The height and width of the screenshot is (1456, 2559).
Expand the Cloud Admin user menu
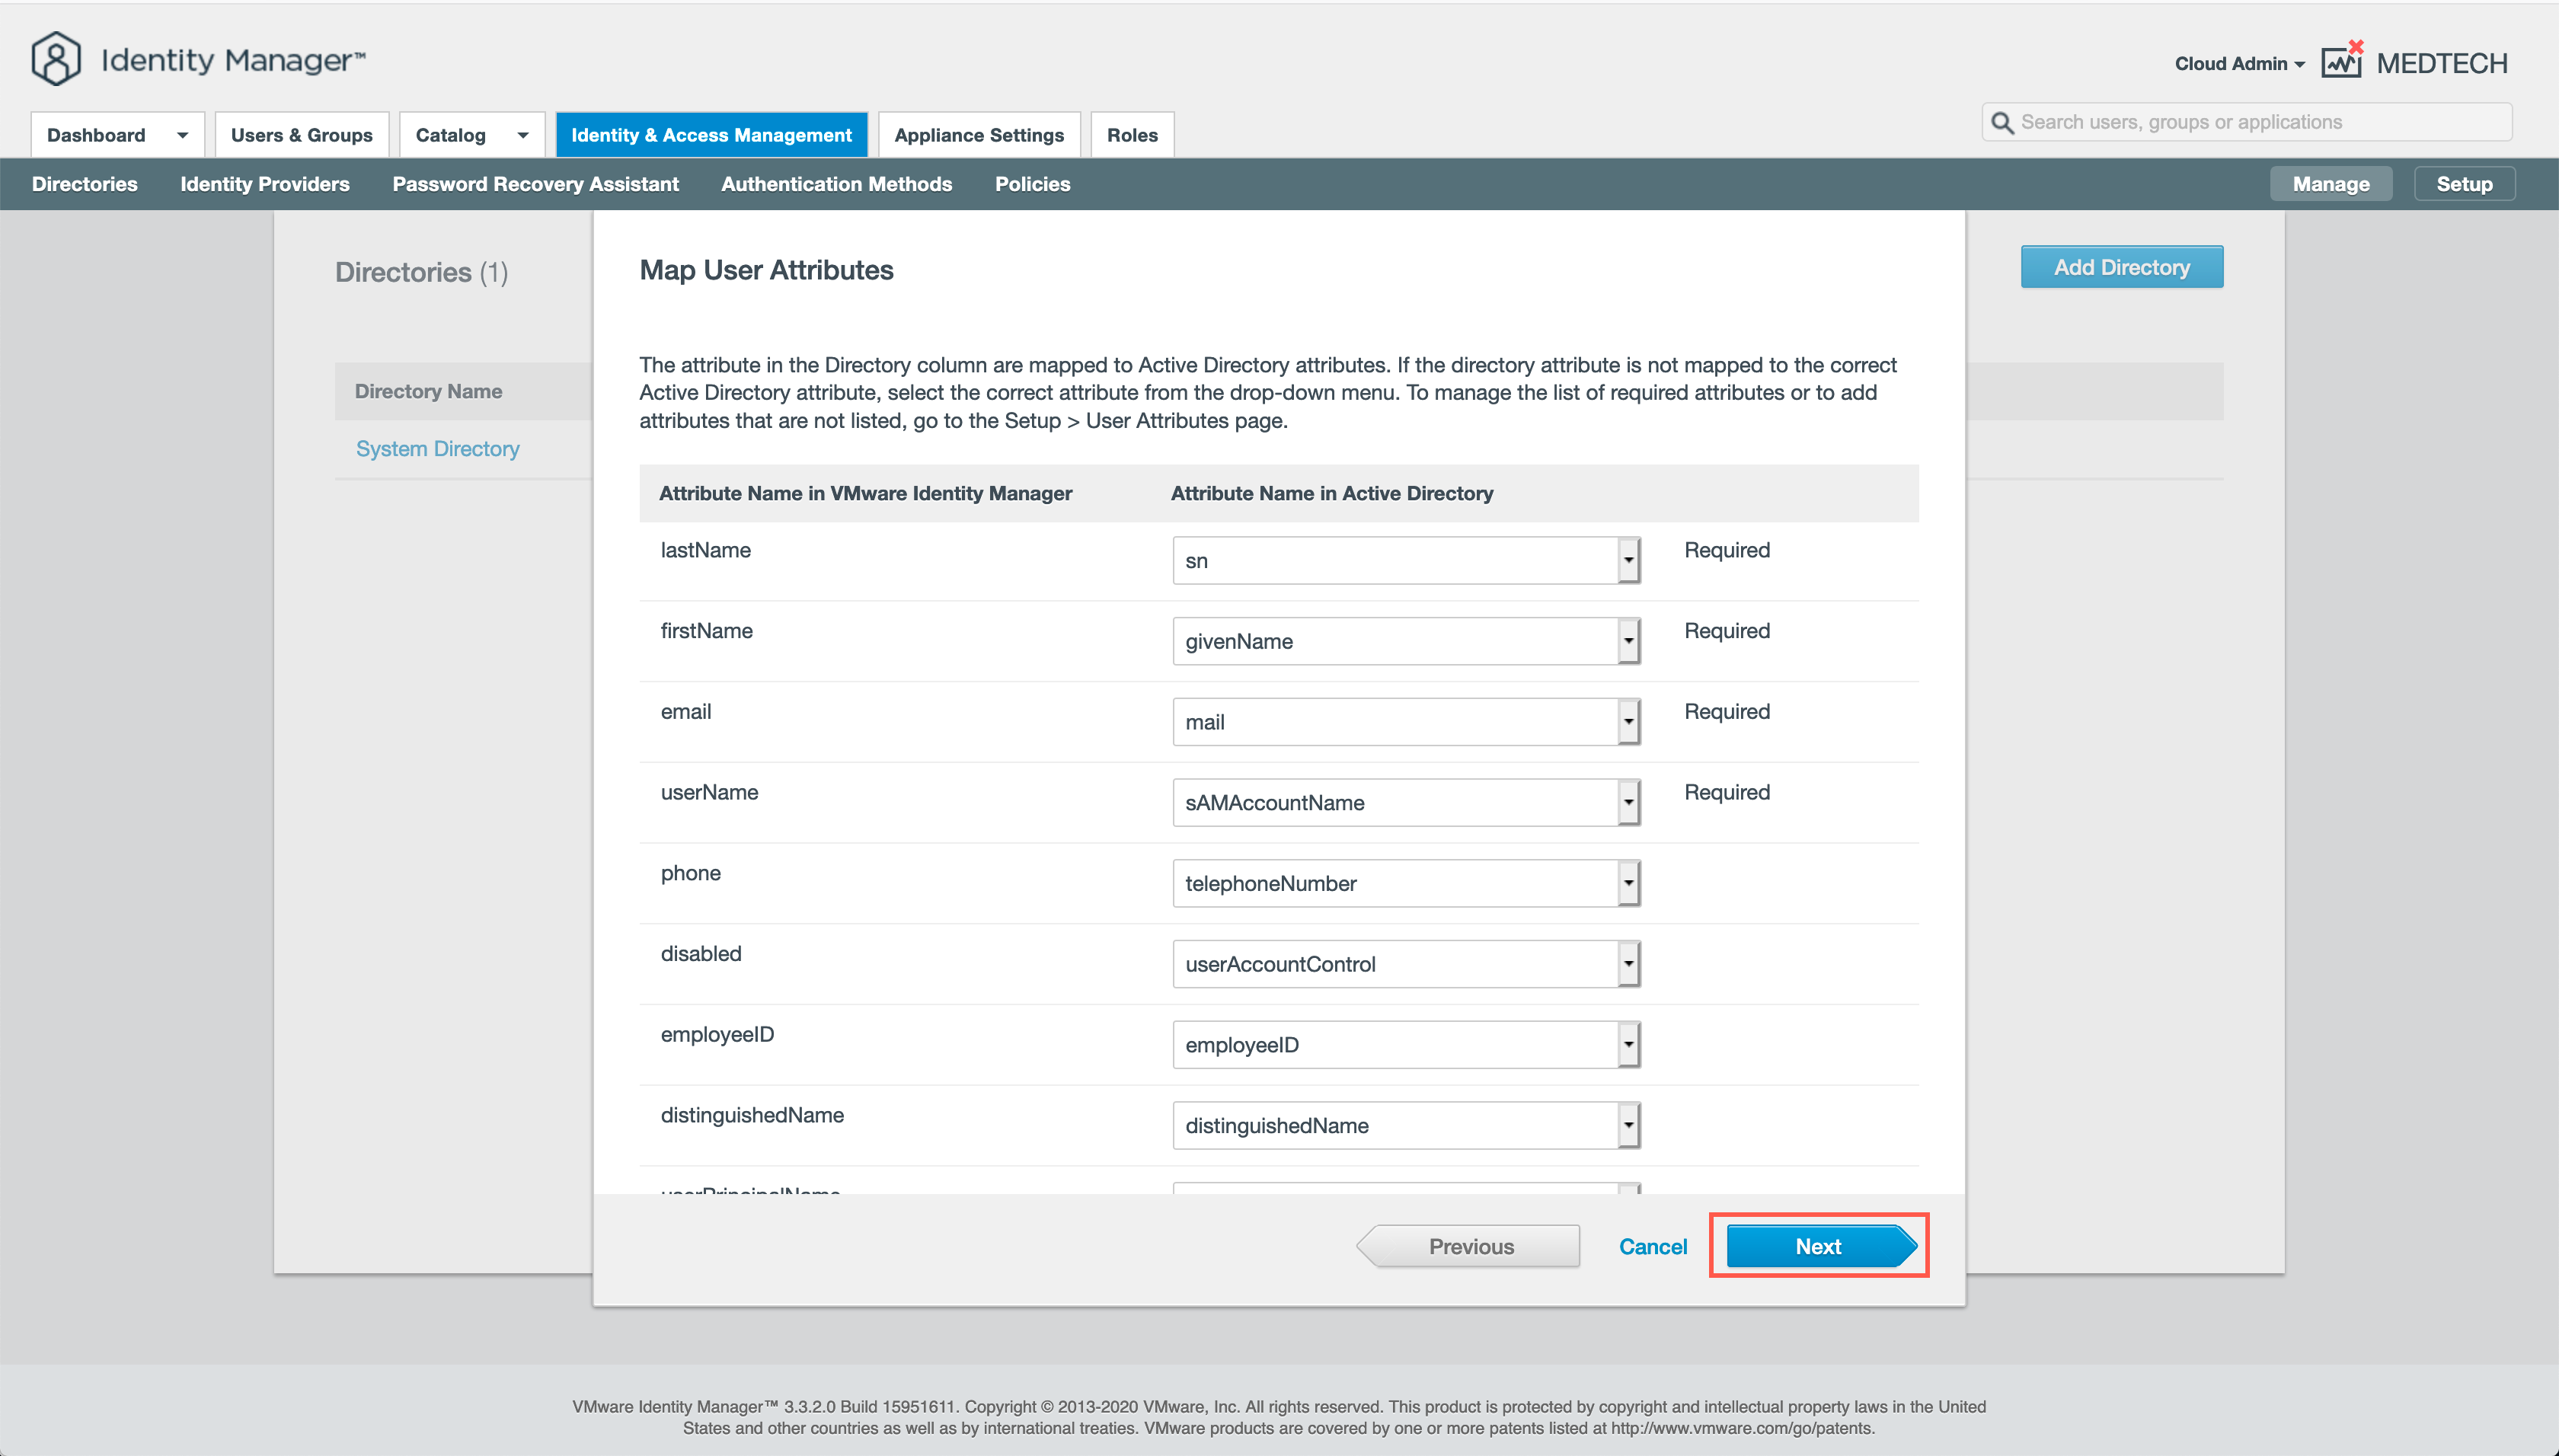[x=2238, y=63]
